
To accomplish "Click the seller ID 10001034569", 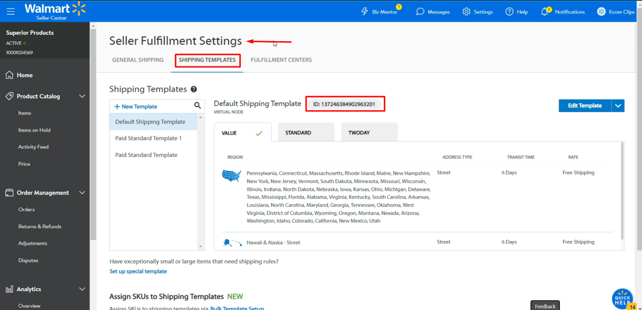I will (x=19, y=52).
